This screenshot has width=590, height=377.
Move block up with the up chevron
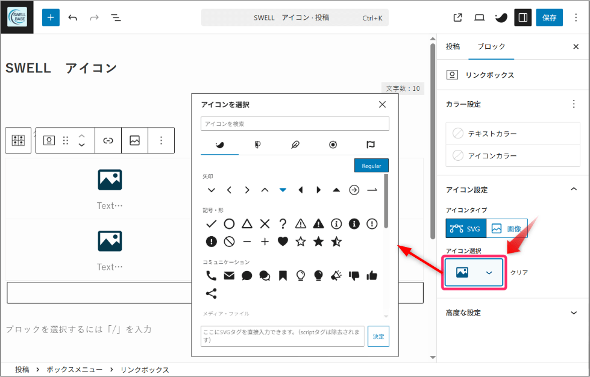click(81, 136)
